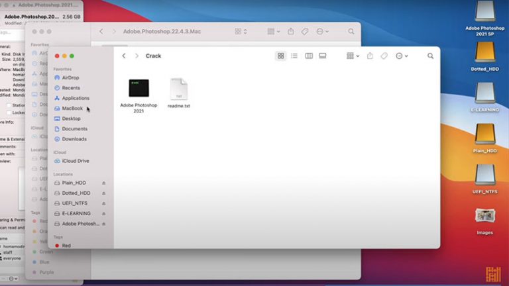The width and height of the screenshot is (509, 286).
Task: Open iCloud Drive in the sidebar
Action: coord(76,161)
